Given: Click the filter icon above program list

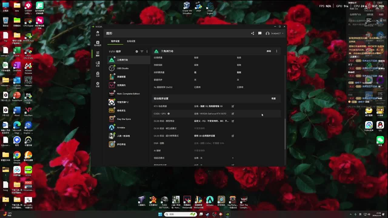Looking at the screenshot, I should point(142,51).
